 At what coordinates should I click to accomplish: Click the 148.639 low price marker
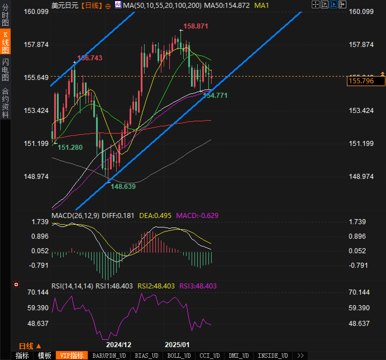123,186
